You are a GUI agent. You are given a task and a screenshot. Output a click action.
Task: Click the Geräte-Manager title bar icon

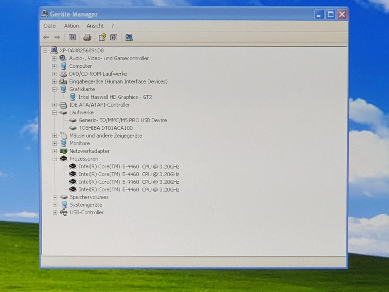click(45, 14)
